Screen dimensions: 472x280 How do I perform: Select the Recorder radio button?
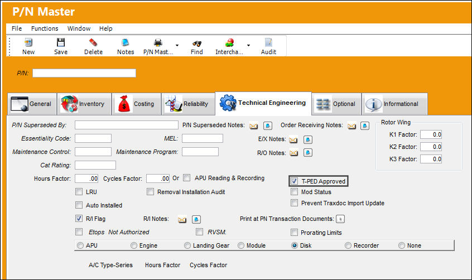coord(348,245)
